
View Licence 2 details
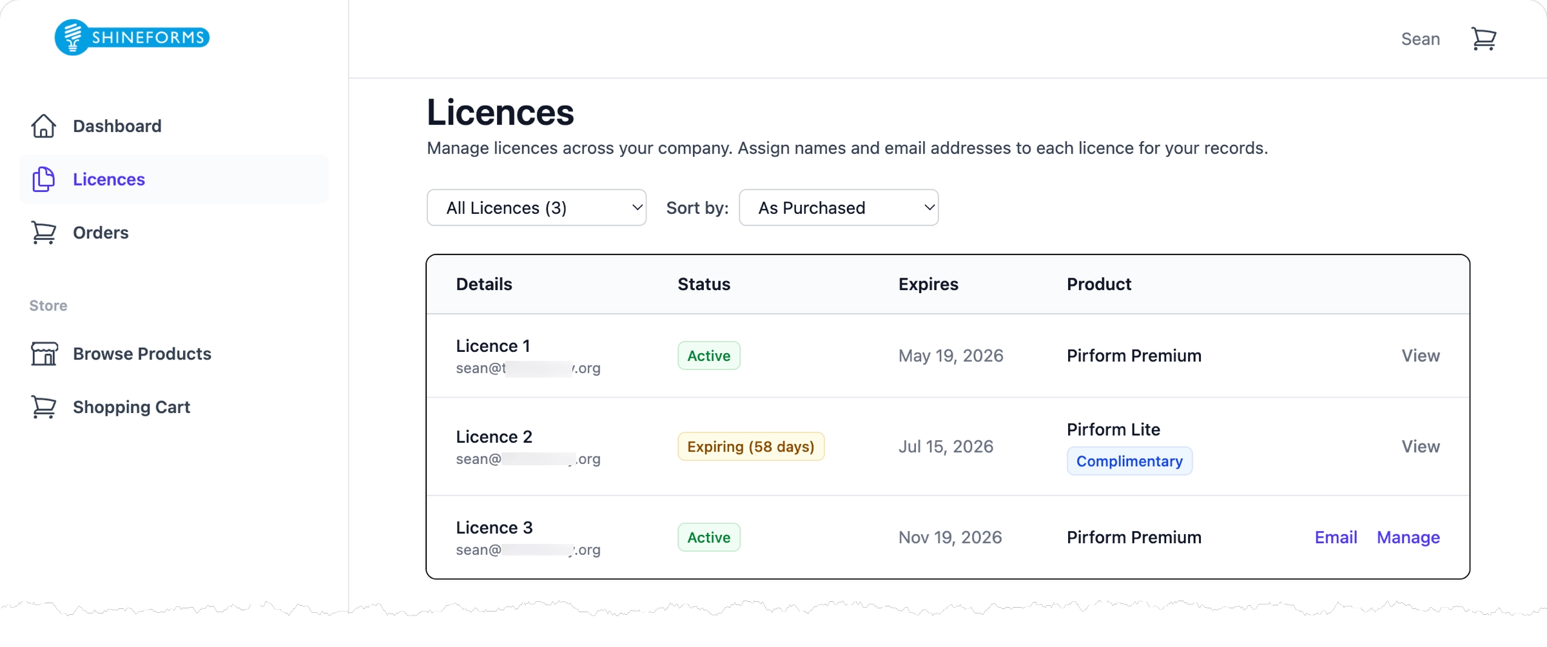click(x=1421, y=447)
